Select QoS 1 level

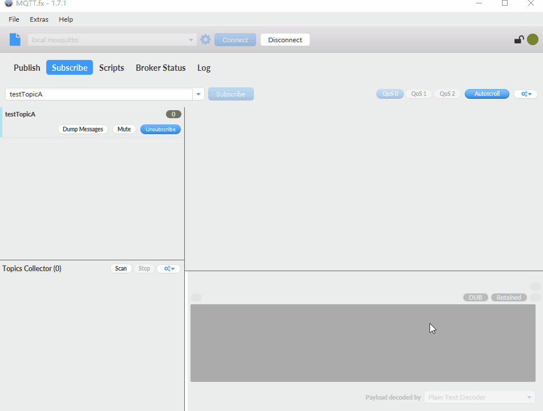(x=419, y=94)
